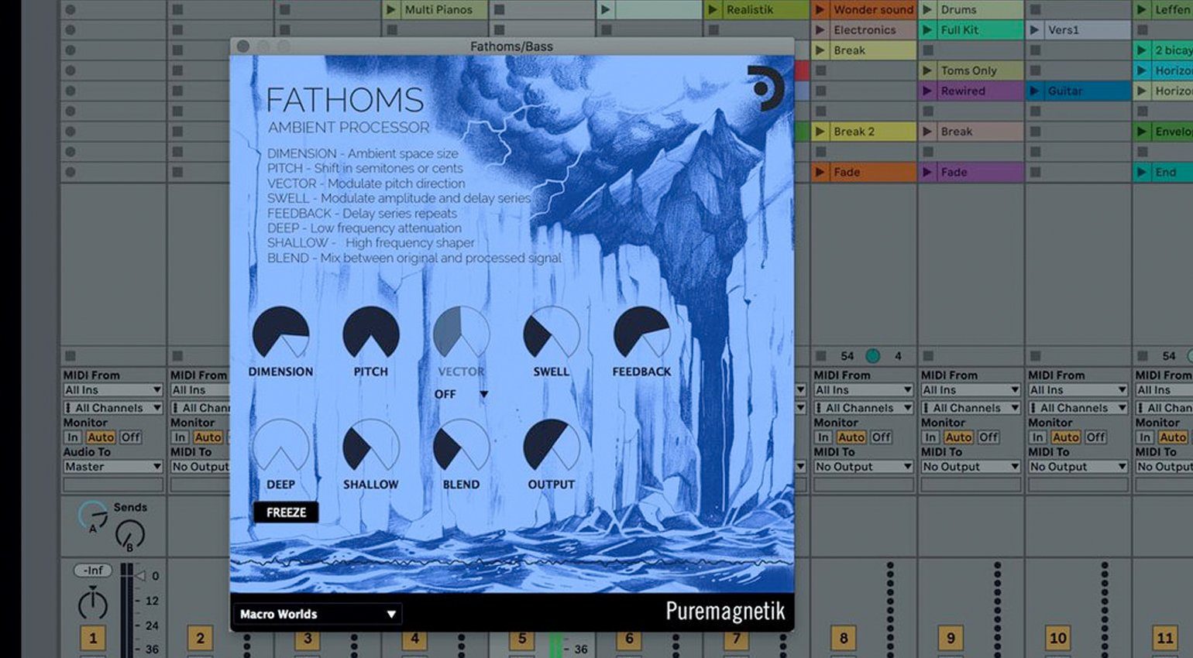1193x658 pixels.
Task: Open the VECTOR OFF mode dropdown
Action: [461, 394]
